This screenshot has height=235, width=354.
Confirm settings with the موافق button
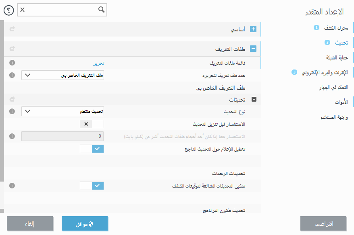[85, 224]
